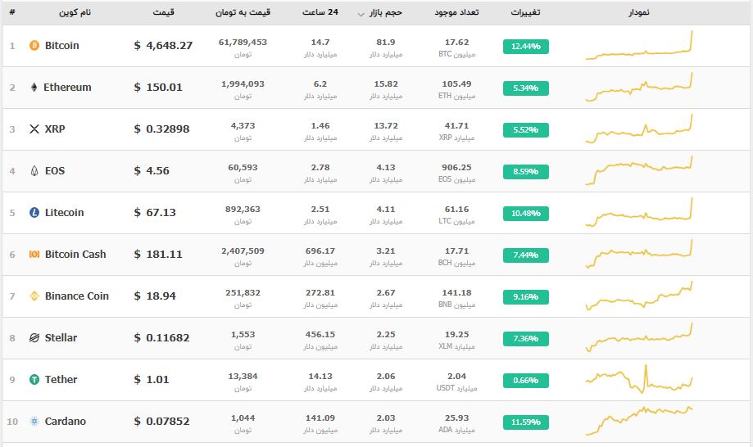Click the Ethereum diamond icon
753x447 pixels.
34,88
